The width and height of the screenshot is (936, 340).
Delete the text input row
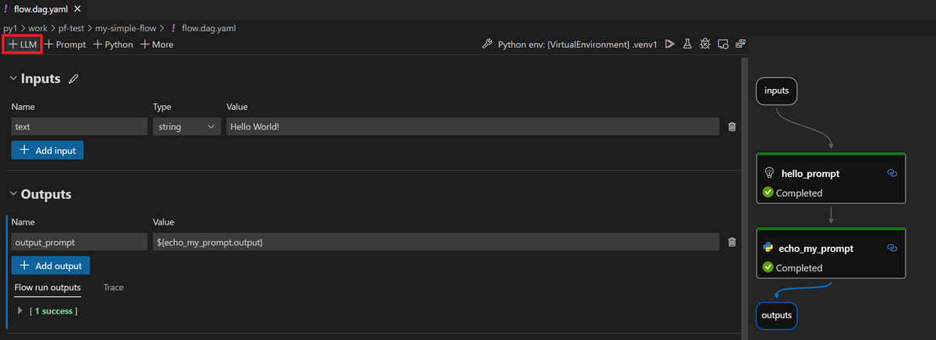coord(732,126)
